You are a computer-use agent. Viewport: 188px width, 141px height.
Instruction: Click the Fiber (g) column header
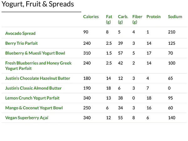pyautogui.click(x=137, y=19)
